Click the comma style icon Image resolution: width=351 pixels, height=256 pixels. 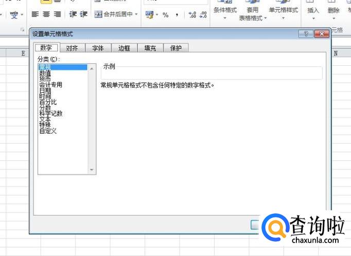[x=177, y=15]
